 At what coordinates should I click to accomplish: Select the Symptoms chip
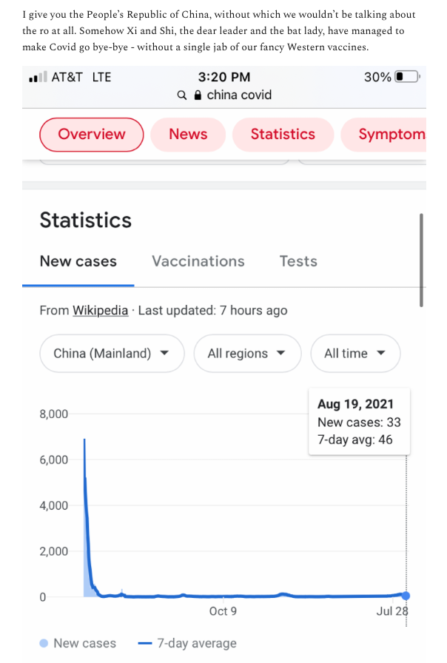coord(383,135)
